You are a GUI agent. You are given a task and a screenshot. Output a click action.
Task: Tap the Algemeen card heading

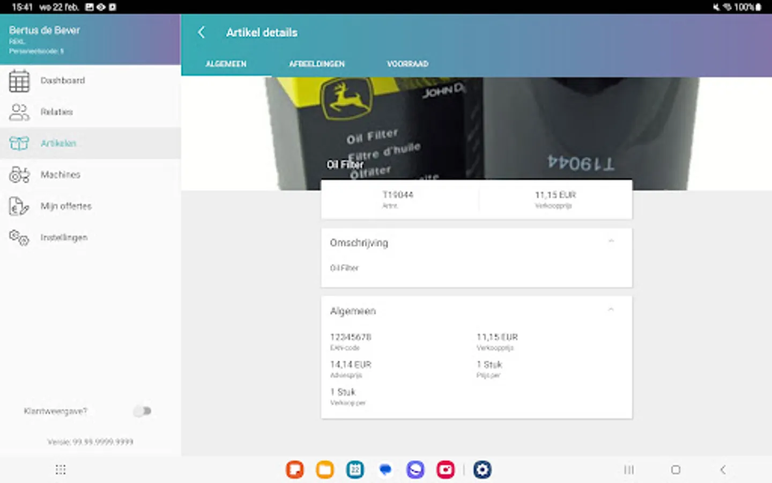pos(353,311)
